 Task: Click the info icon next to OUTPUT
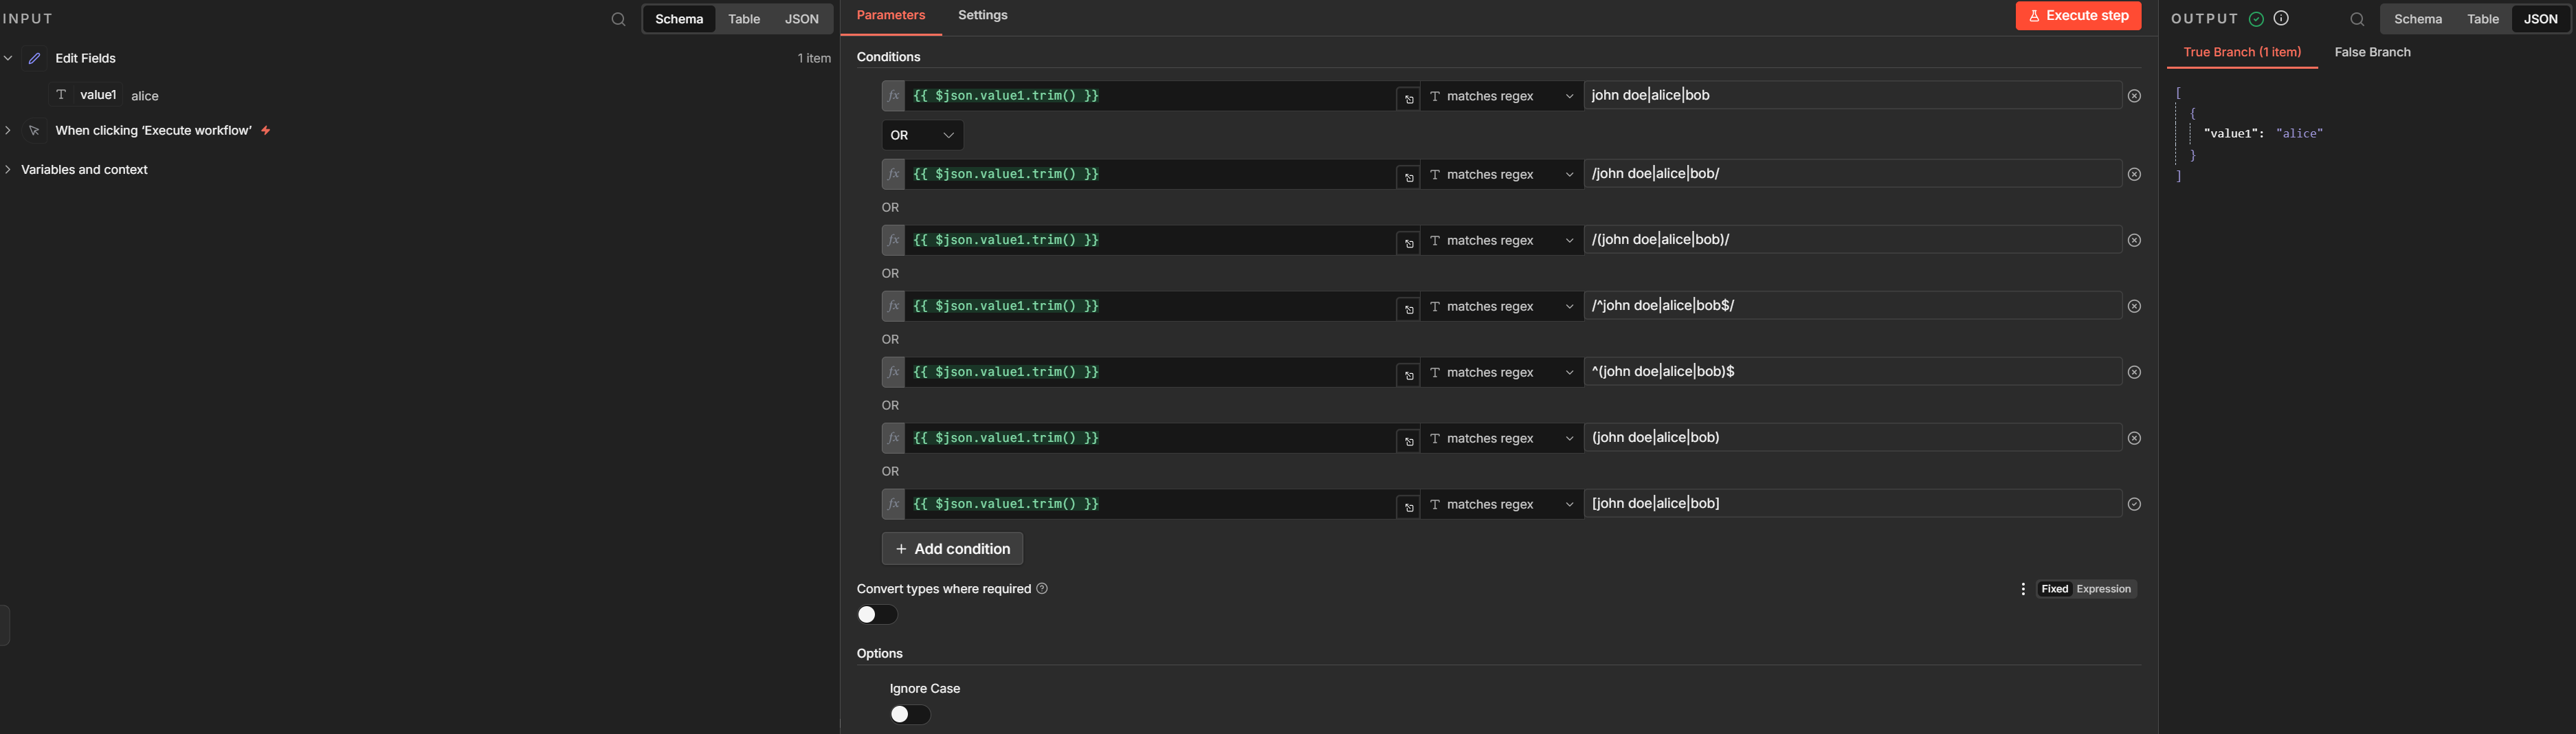pos(2281,18)
